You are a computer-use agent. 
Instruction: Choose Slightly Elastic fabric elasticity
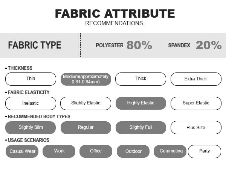click(x=86, y=103)
